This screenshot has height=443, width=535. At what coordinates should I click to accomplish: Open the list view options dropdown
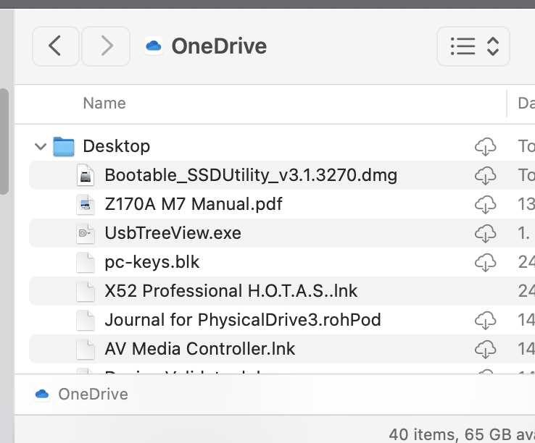click(x=473, y=46)
